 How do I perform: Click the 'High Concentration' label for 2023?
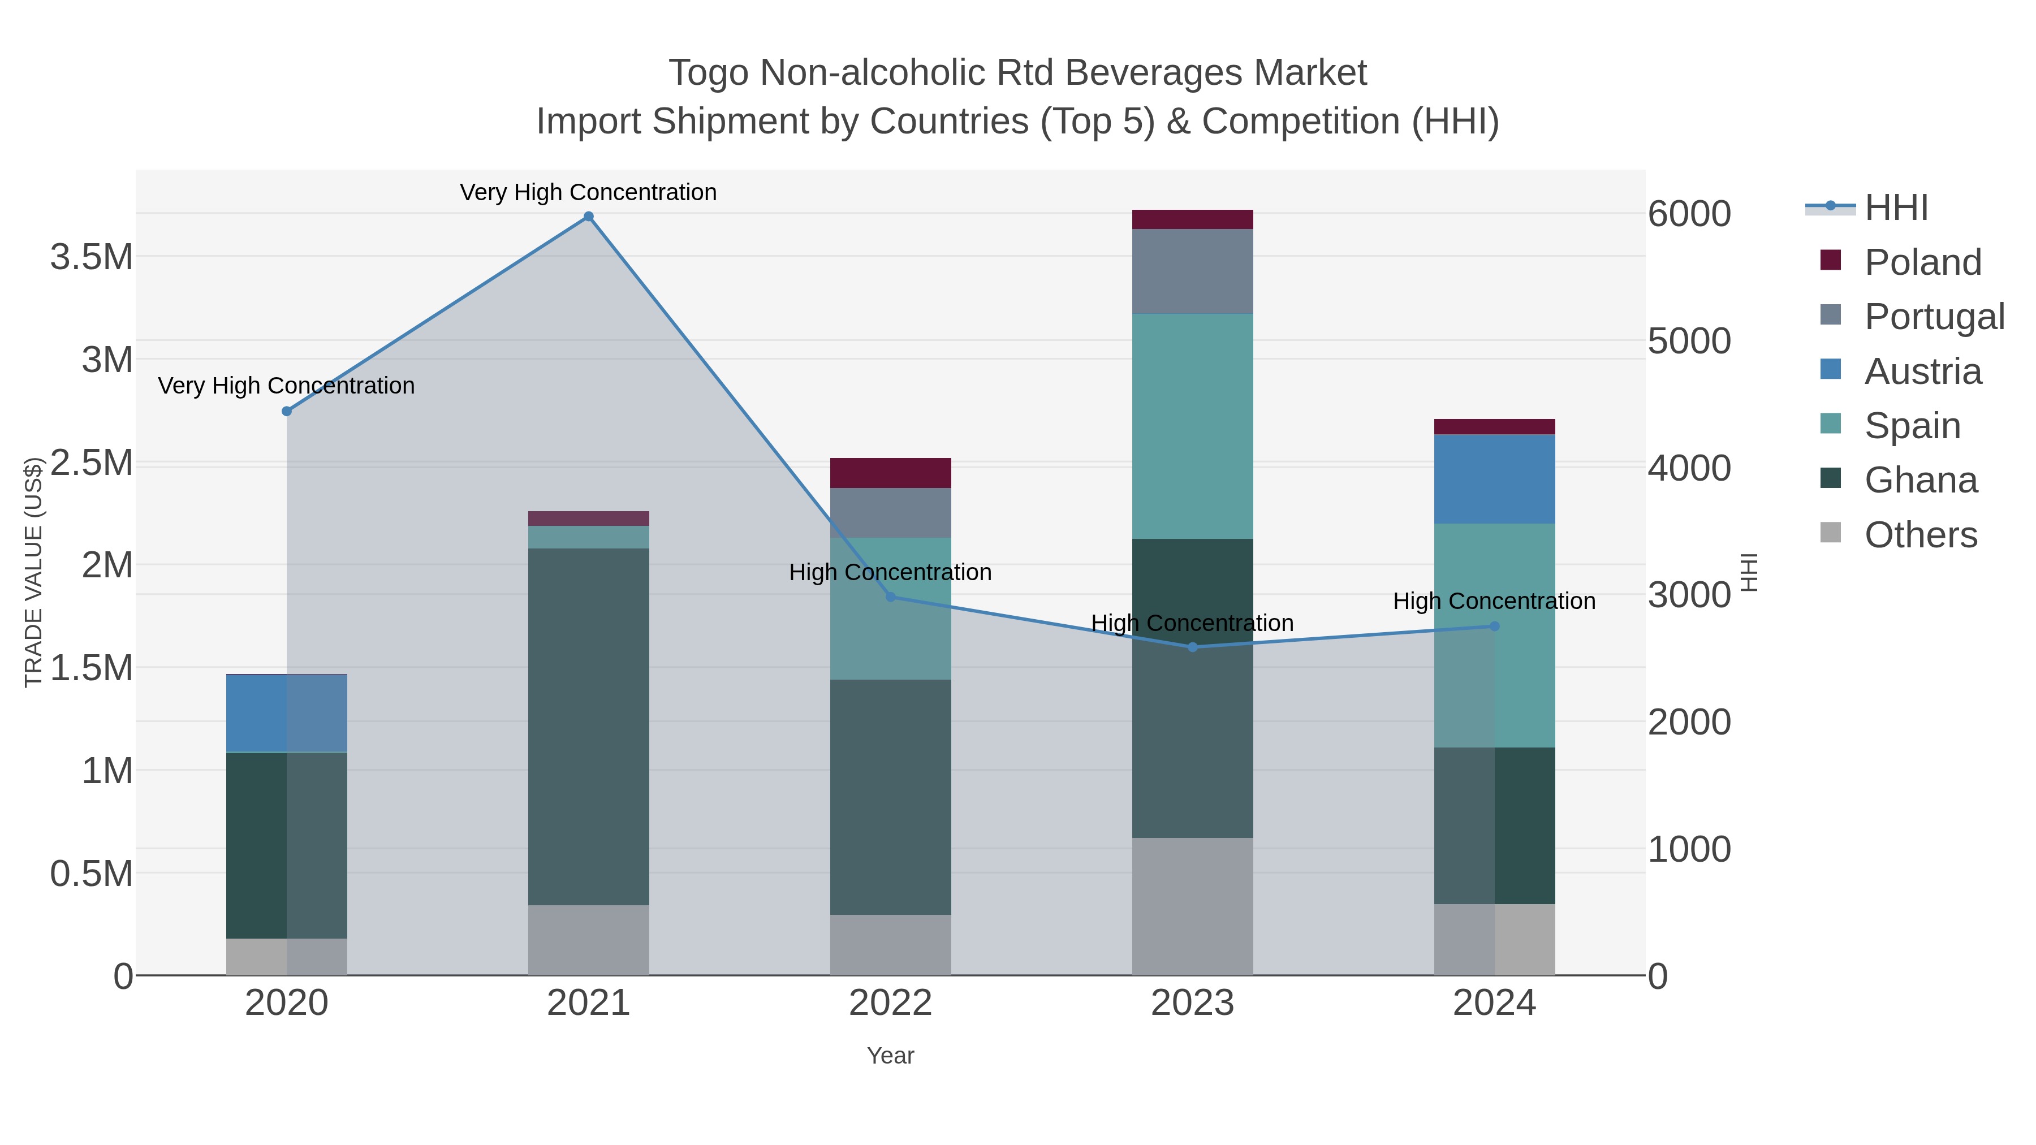pyautogui.click(x=1193, y=624)
